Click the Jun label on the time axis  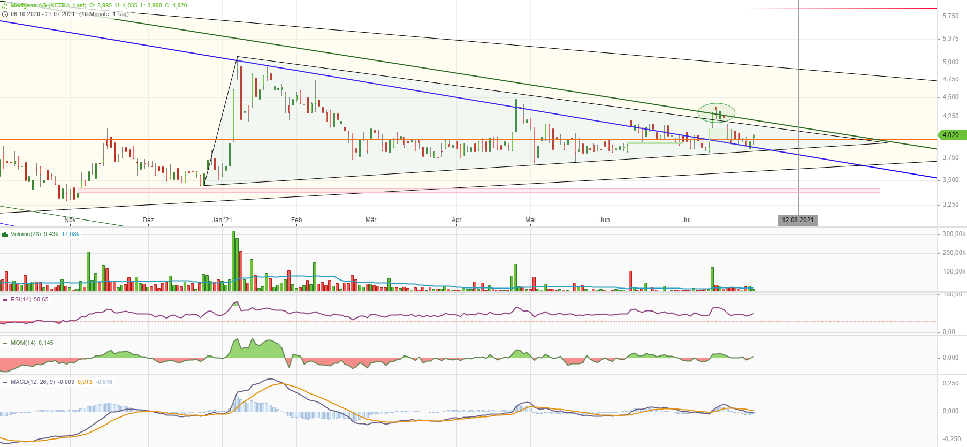point(605,220)
